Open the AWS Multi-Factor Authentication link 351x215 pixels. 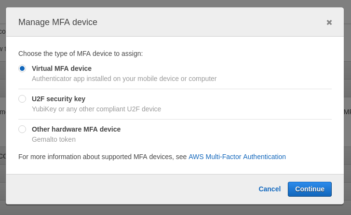pos(237,157)
